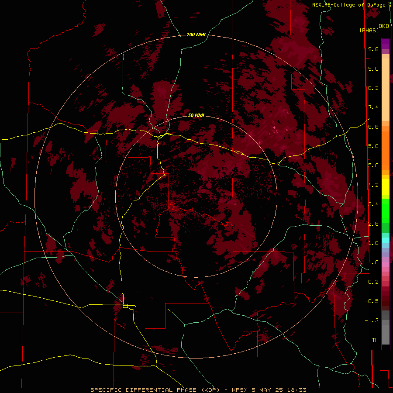Pick the cyan segment of the color bar
The image size is (393, 393).
[x=386, y=240]
